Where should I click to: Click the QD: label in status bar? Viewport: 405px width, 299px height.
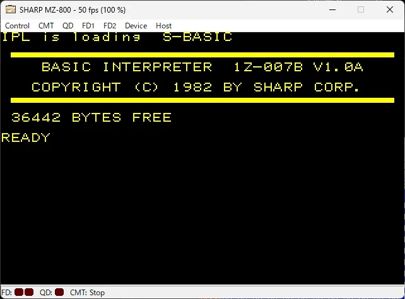tap(46, 293)
